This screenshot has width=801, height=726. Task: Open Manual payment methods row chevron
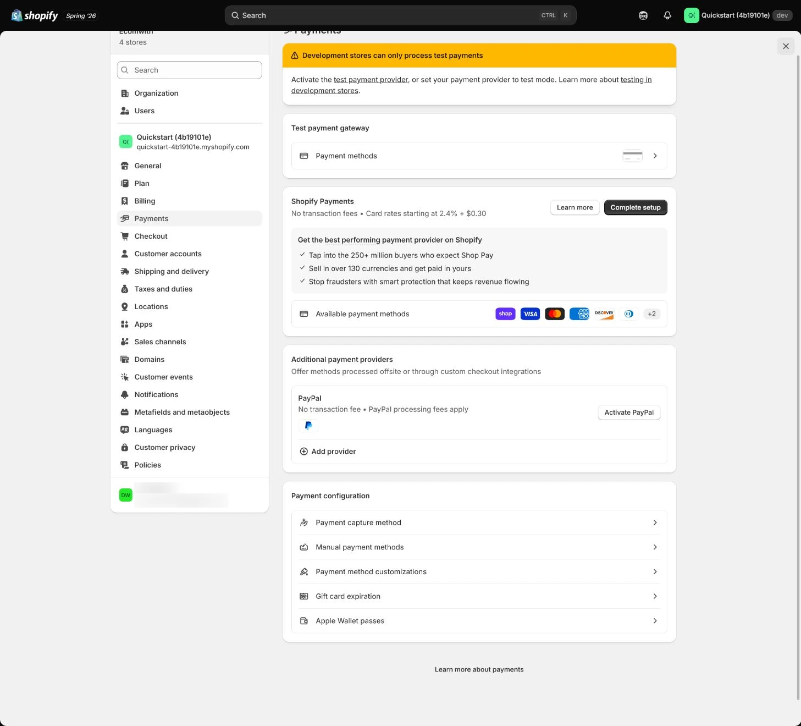pyautogui.click(x=655, y=547)
